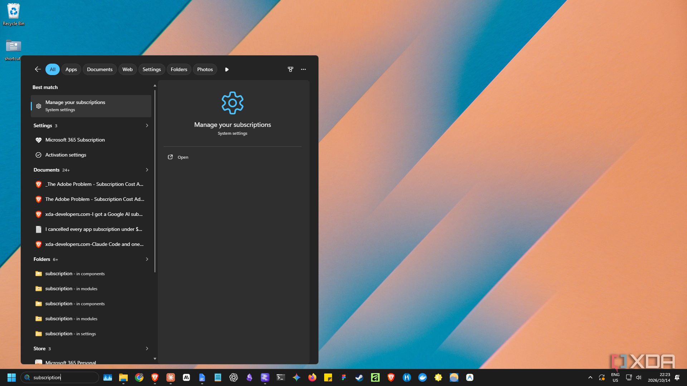Launch Firefox from the taskbar
Viewport: 687px width, 386px height.
(x=312, y=377)
